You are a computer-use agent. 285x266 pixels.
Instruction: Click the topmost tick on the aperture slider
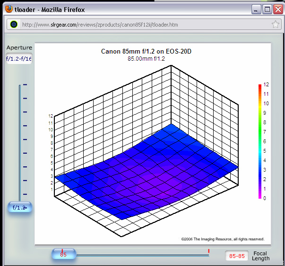pos(25,85)
